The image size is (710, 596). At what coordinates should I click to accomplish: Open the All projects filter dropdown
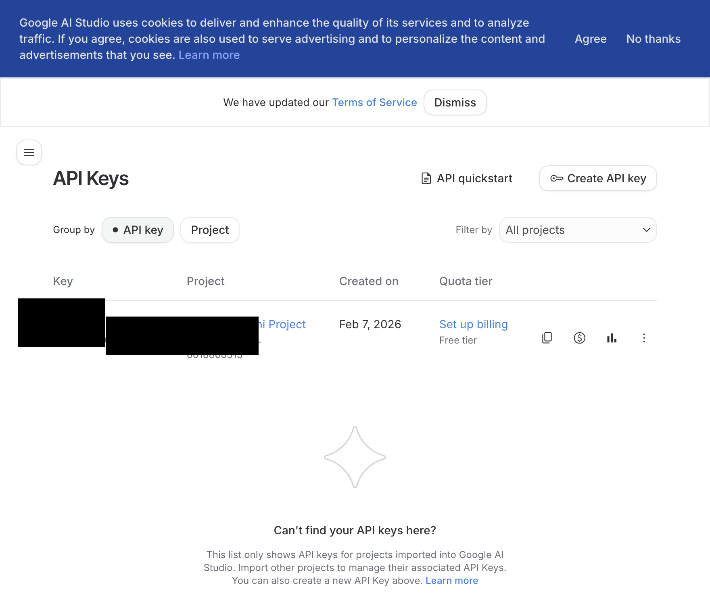pyautogui.click(x=578, y=230)
